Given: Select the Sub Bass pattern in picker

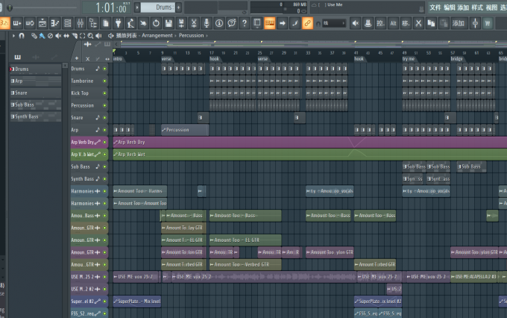Looking at the screenshot, I should [35, 105].
